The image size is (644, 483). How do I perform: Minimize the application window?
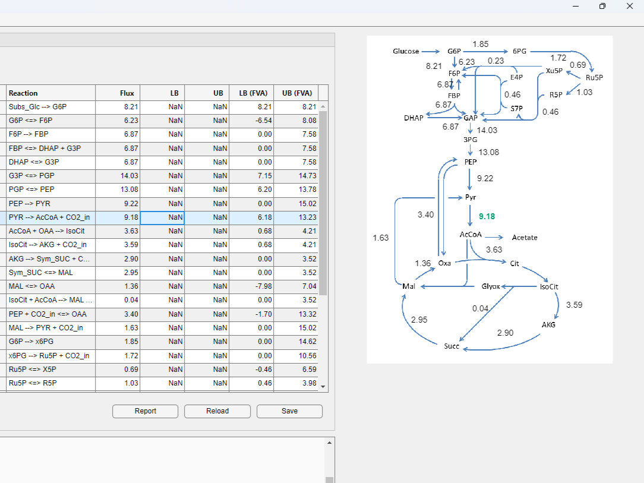tap(574, 6)
